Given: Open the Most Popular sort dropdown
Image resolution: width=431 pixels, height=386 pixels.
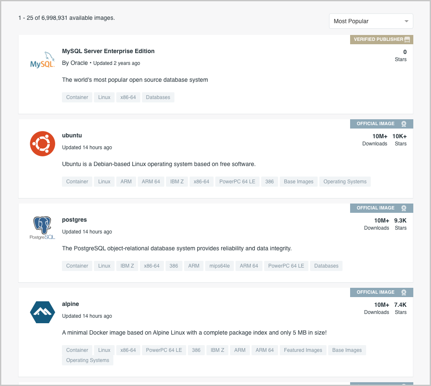Looking at the screenshot, I should pos(370,21).
